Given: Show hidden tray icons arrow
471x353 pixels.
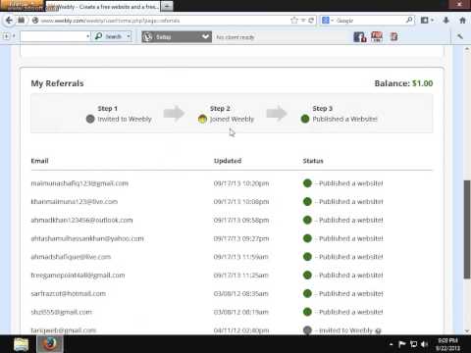Looking at the screenshot, I should pos(391,344).
